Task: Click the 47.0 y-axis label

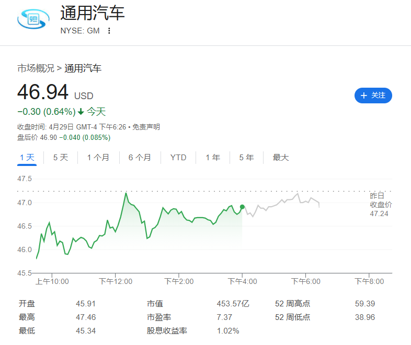Action: [x=25, y=203]
